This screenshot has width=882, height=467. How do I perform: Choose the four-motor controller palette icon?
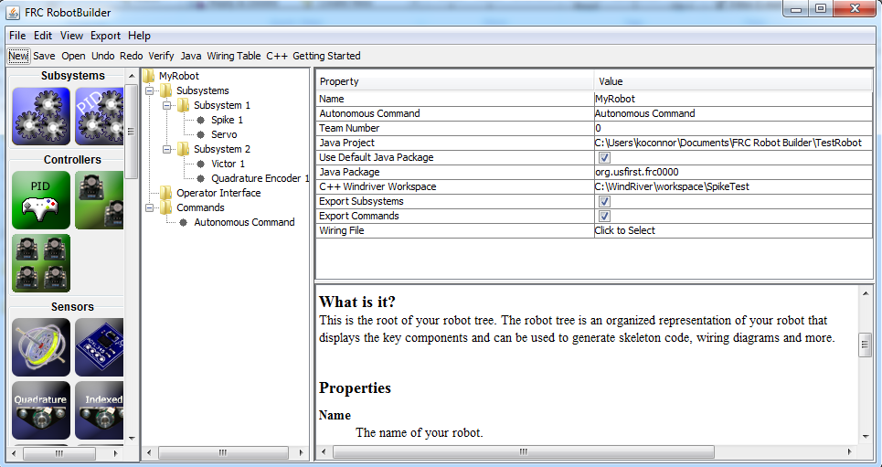[x=41, y=264]
